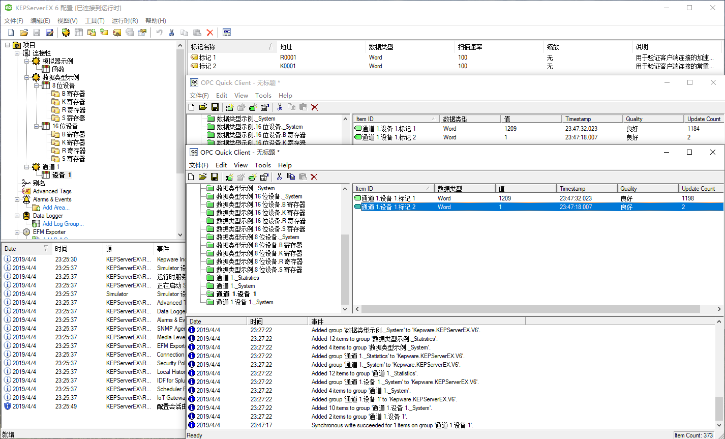725x439 pixels.
Task: Click the Add Area... link
Action: pos(56,208)
